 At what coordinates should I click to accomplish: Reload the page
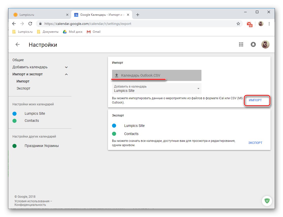(x=30, y=23)
